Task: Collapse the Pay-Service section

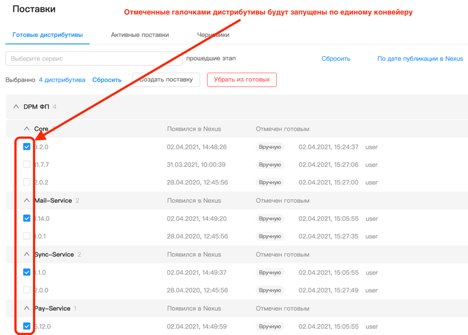Action: (26, 309)
